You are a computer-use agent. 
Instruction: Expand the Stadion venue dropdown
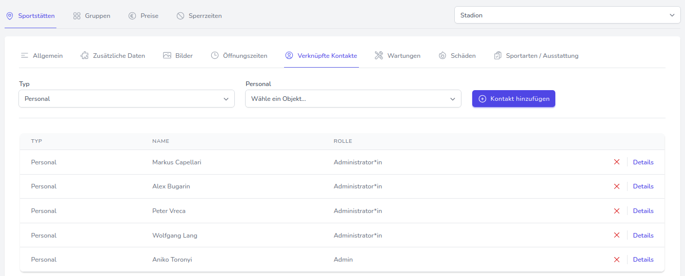(567, 15)
